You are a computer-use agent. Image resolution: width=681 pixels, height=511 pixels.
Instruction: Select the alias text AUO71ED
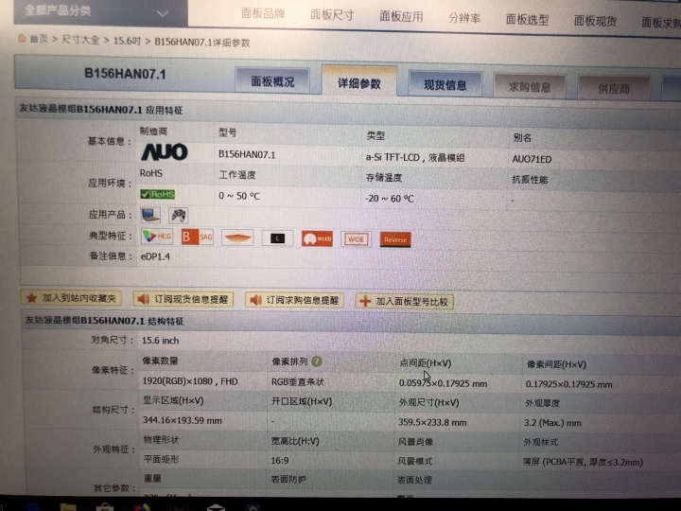click(532, 160)
